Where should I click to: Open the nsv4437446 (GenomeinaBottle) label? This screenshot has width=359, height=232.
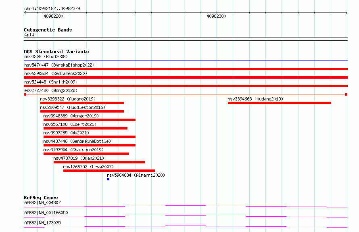click(77, 141)
